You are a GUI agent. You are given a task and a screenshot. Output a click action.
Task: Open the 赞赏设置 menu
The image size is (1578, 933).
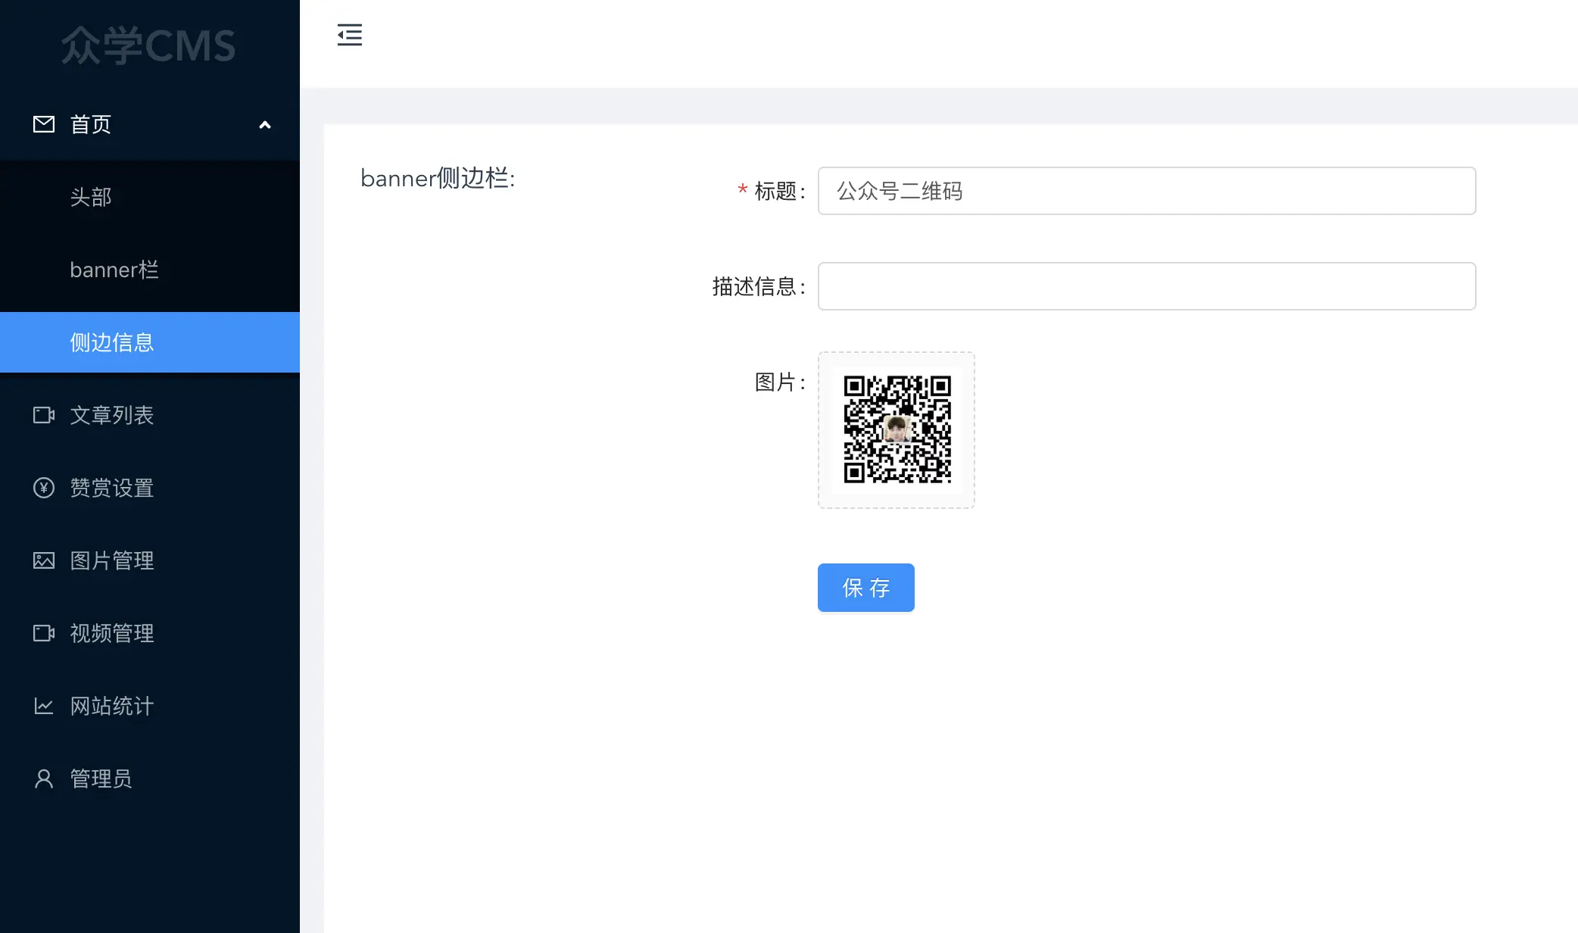(150, 488)
